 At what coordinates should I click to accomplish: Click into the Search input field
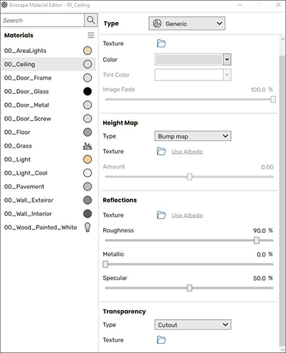click(x=42, y=20)
